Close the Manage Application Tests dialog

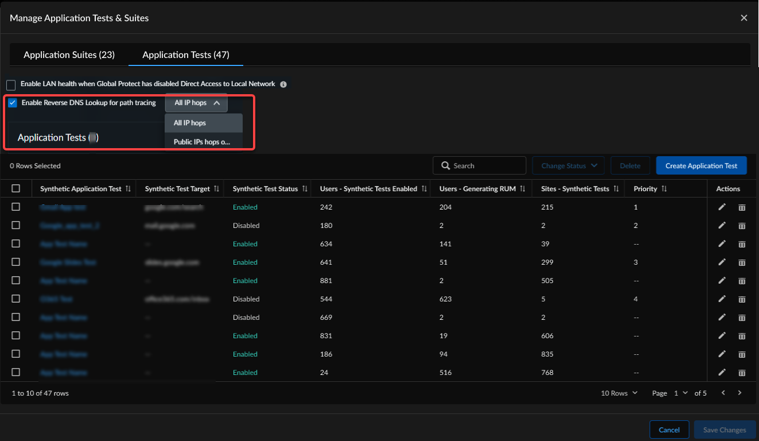tap(744, 18)
